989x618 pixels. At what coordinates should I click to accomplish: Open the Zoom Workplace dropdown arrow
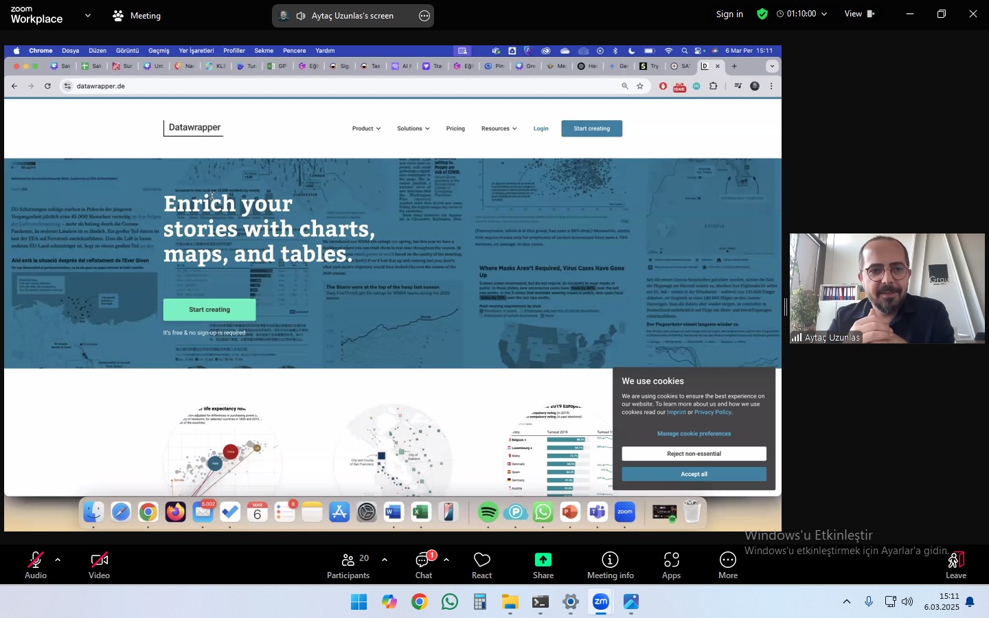coord(87,15)
